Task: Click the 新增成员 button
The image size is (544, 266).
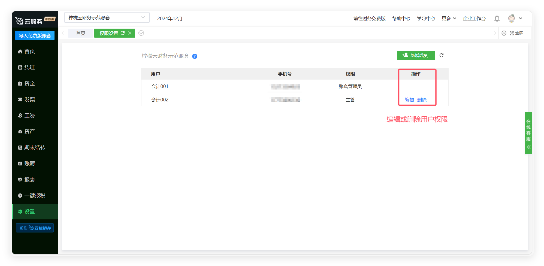Action: point(416,55)
